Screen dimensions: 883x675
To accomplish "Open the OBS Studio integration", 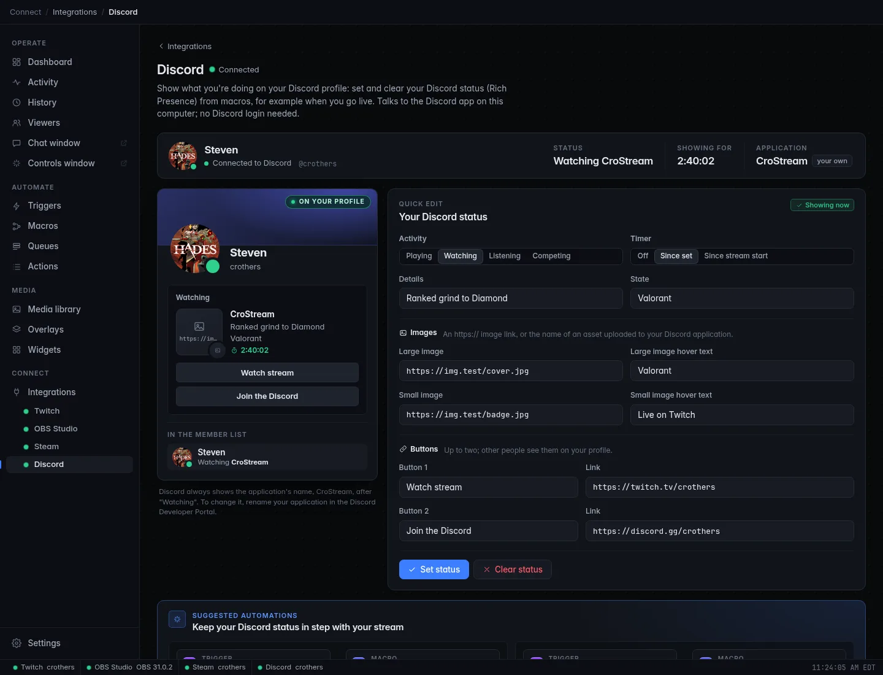I will click(69, 429).
